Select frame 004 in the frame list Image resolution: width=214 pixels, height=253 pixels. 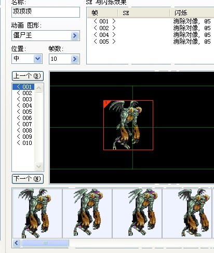[x=23, y=105]
